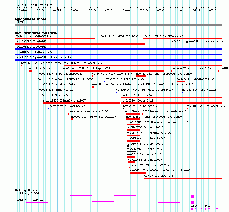Open esv3632635 (1000GenomesConsortiumPhase3) entry
This screenshot has height=212, width=229.
pos(161,170)
